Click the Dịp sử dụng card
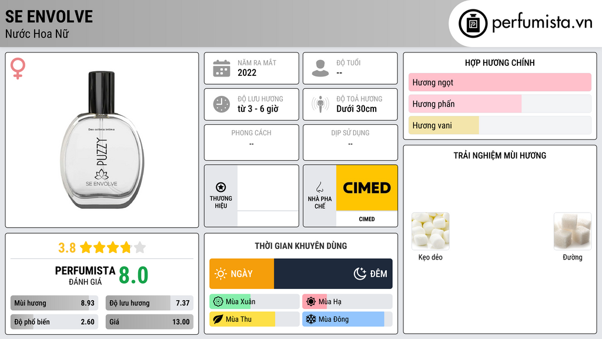 click(350, 142)
